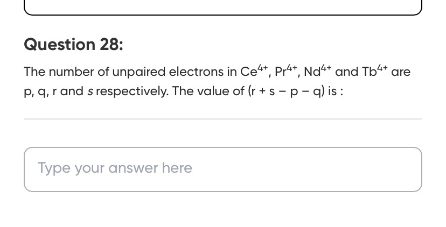Click the number 28 in the heading
Image resolution: width=446 pixels, height=227 pixels.
point(111,45)
